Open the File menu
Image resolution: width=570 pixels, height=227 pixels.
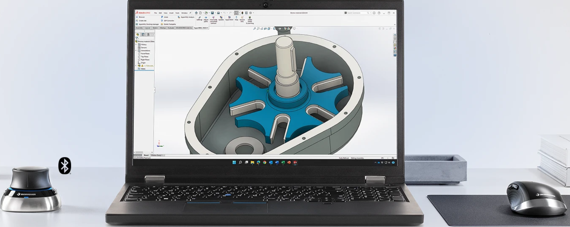156,13
